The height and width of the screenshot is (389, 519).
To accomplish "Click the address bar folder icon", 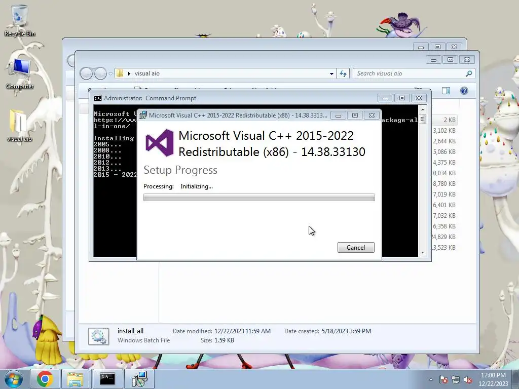I will [x=120, y=73].
